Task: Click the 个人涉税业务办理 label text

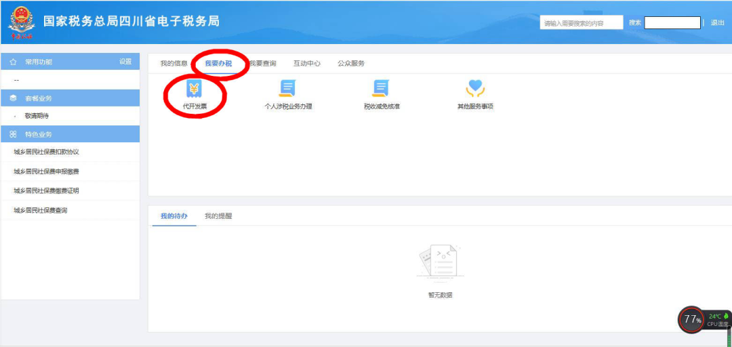Action: pos(288,106)
